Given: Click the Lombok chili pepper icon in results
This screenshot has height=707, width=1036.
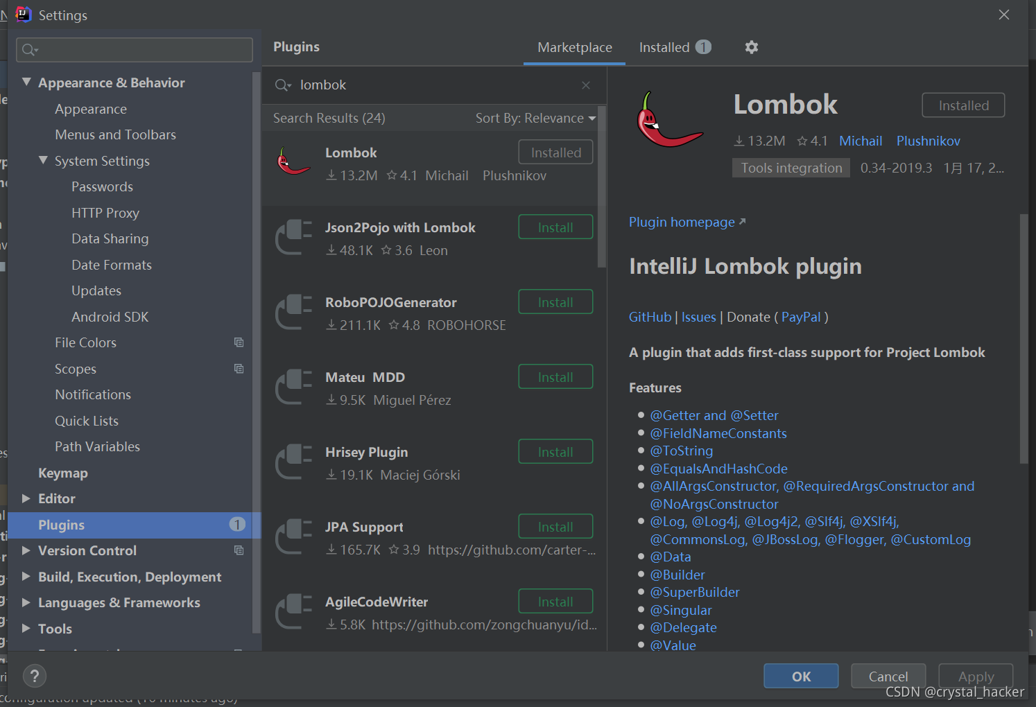Looking at the screenshot, I should pos(293,162).
